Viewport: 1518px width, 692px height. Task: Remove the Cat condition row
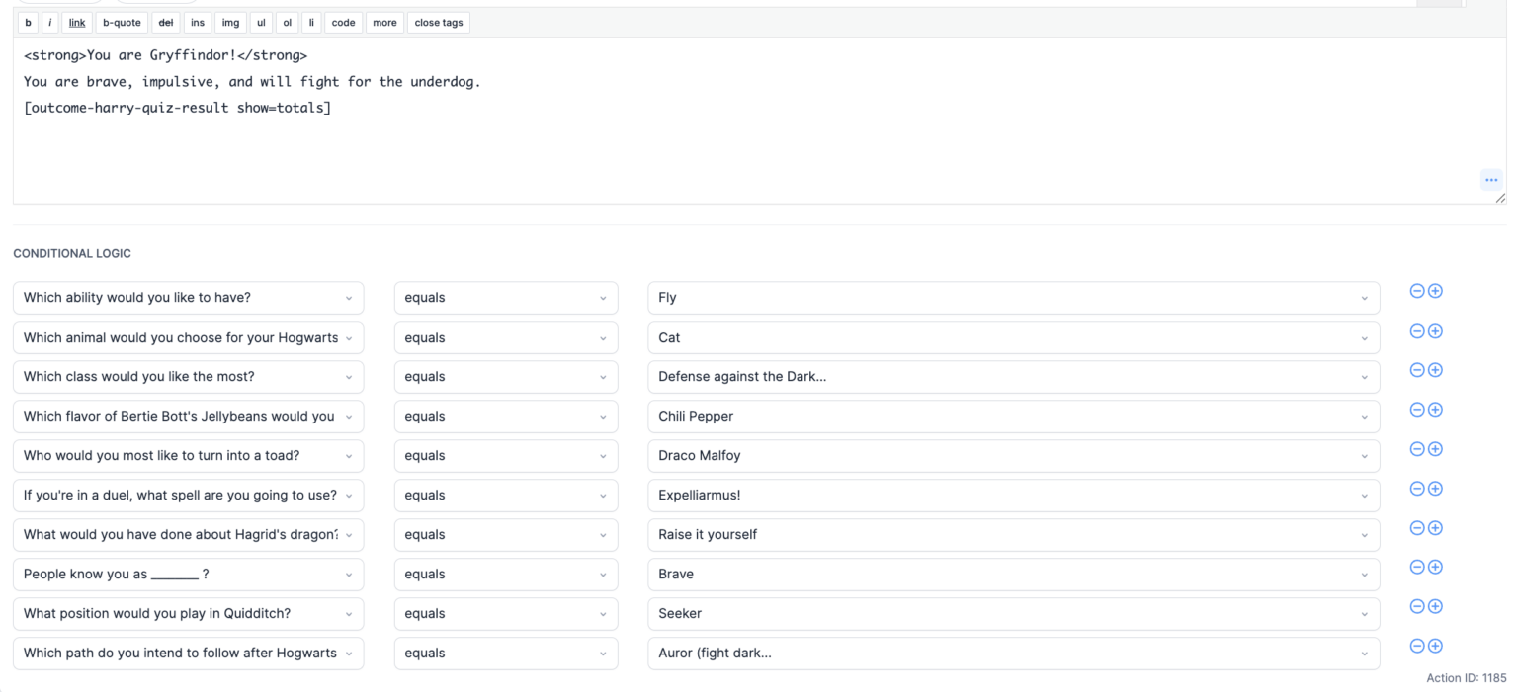[1416, 331]
